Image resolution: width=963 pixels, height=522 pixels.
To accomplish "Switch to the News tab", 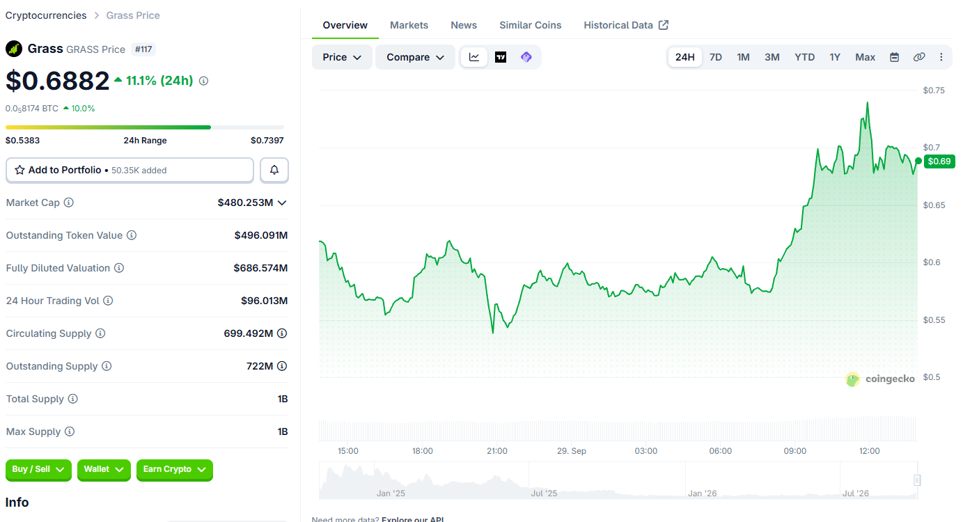I will point(464,25).
